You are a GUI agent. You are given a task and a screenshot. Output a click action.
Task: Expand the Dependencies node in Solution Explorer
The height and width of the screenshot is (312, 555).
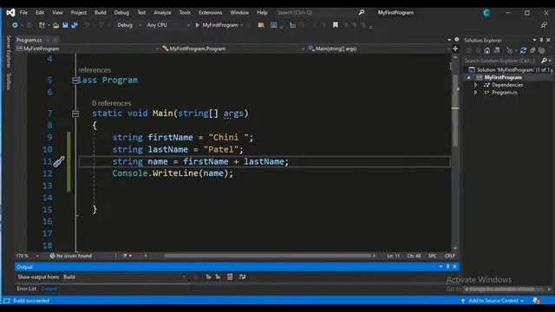coord(475,85)
